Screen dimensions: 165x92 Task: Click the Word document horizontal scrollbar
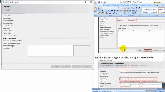[128, 89]
